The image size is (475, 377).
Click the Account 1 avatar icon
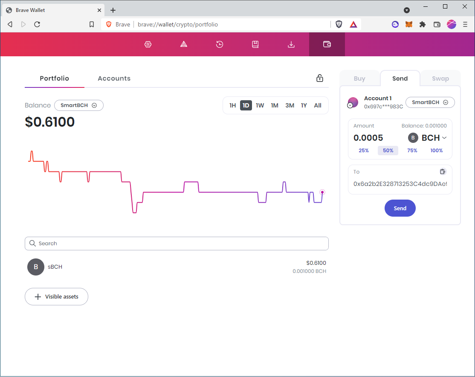coord(353,102)
